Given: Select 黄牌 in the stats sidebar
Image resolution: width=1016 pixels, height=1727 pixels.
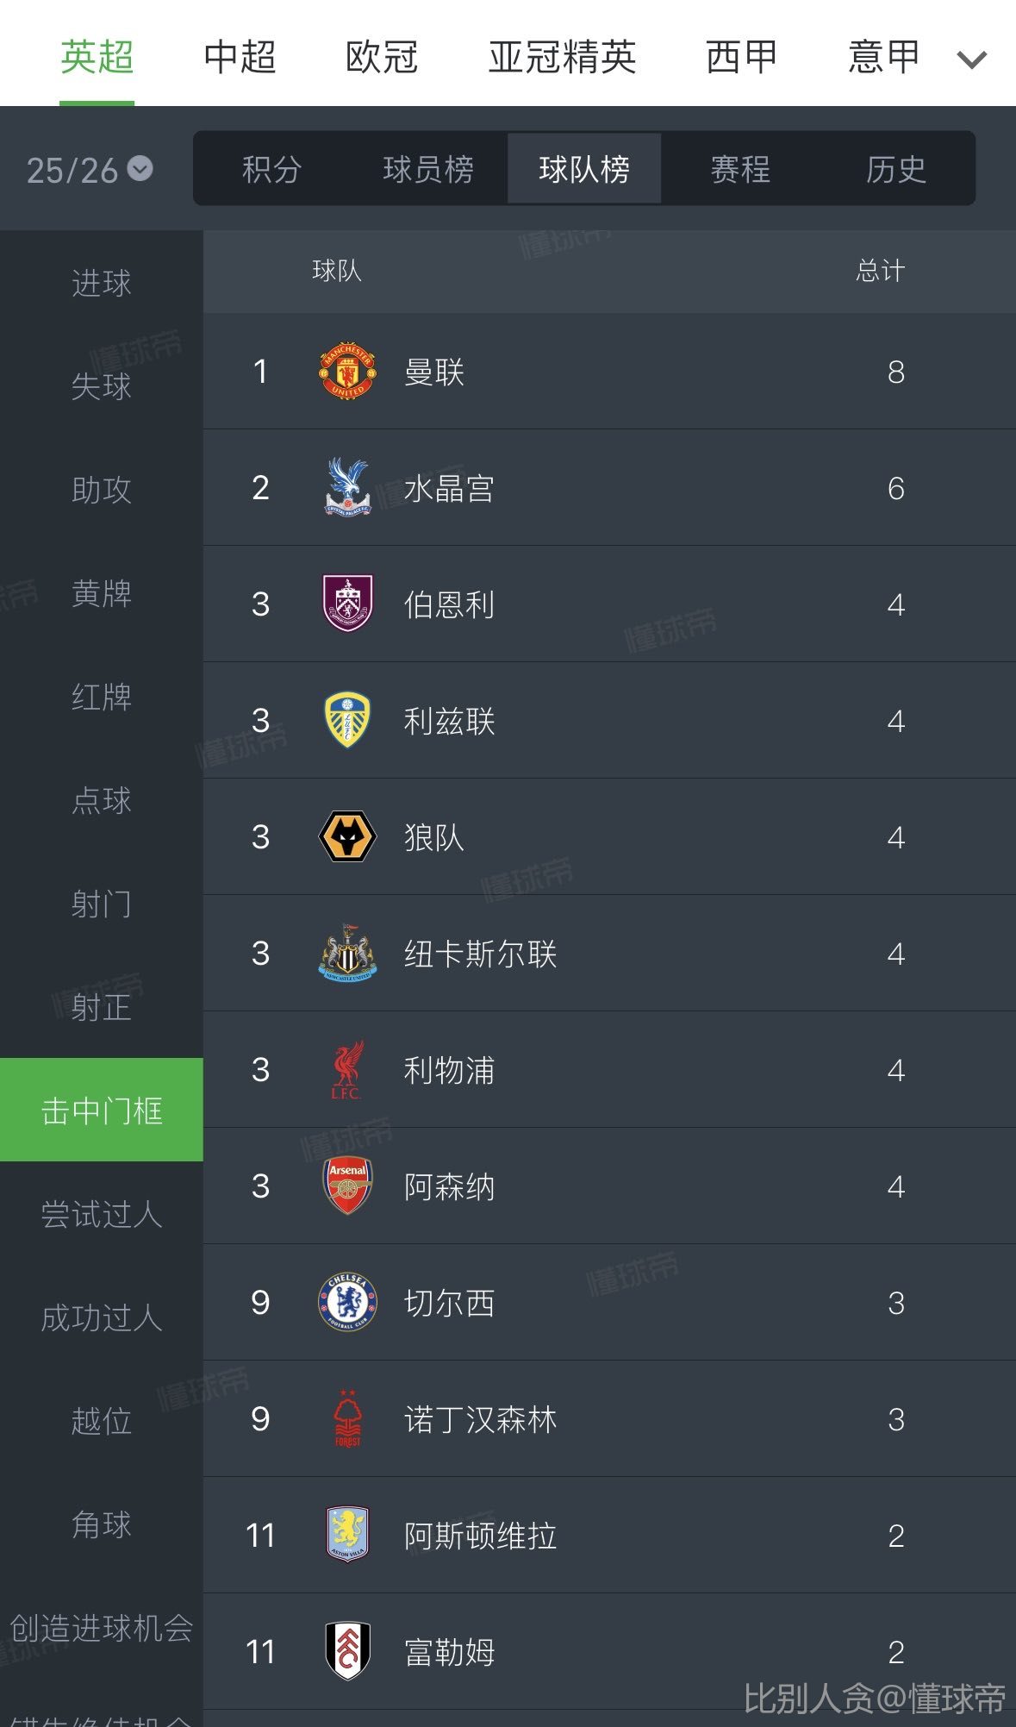Looking at the screenshot, I should (102, 593).
